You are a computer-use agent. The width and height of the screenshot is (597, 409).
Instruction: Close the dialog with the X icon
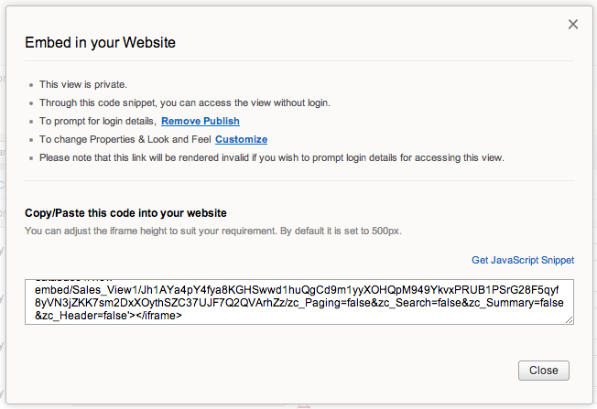[573, 25]
